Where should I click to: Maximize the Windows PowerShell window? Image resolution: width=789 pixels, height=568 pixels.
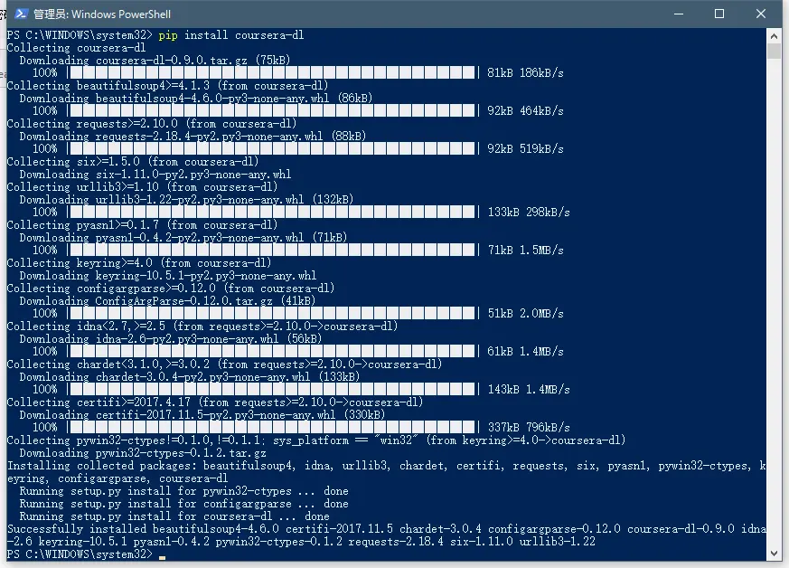point(719,14)
